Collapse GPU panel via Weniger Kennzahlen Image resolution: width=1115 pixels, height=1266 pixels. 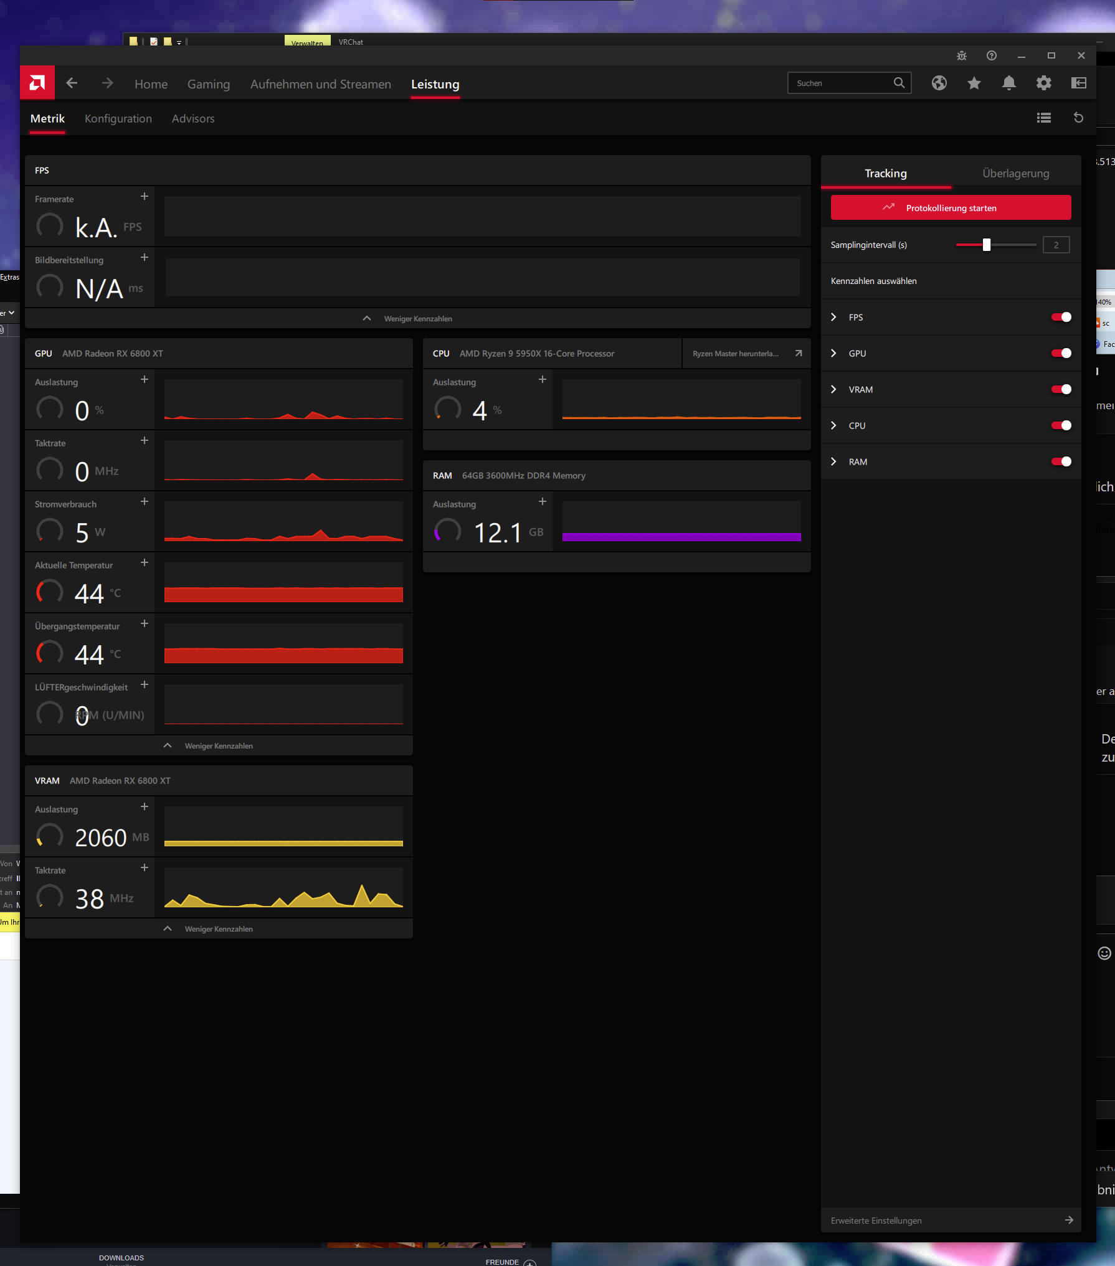[219, 745]
